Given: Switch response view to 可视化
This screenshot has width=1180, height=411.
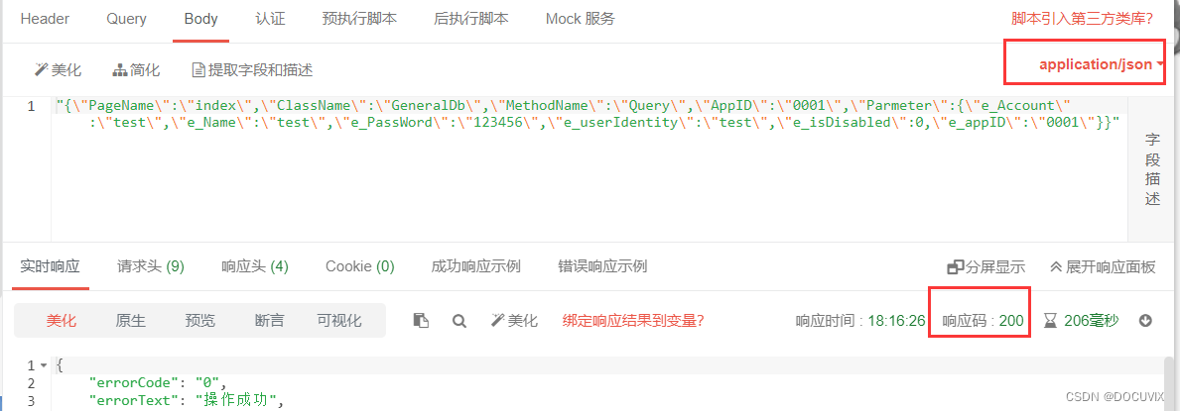Looking at the screenshot, I should point(338,321).
